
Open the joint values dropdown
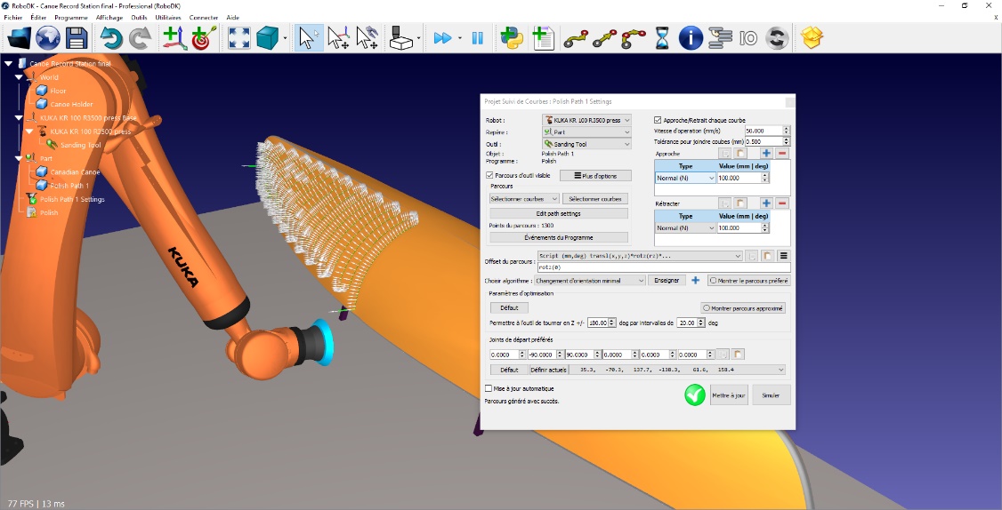(x=679, y=370)
